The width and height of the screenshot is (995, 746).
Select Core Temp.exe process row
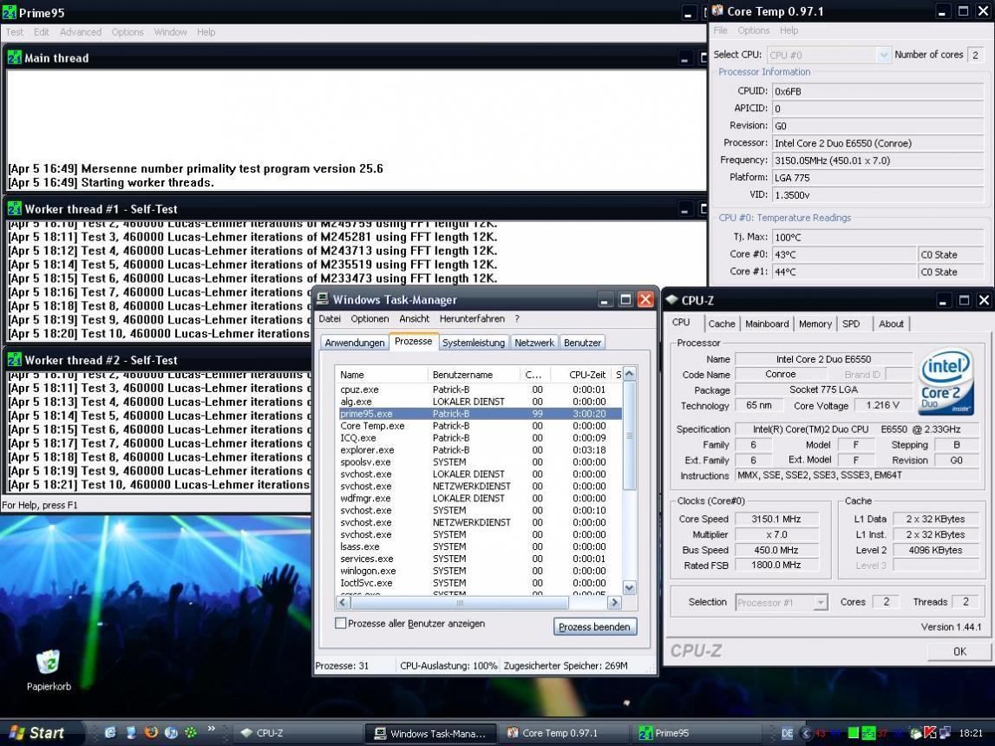tap(479, 426)
